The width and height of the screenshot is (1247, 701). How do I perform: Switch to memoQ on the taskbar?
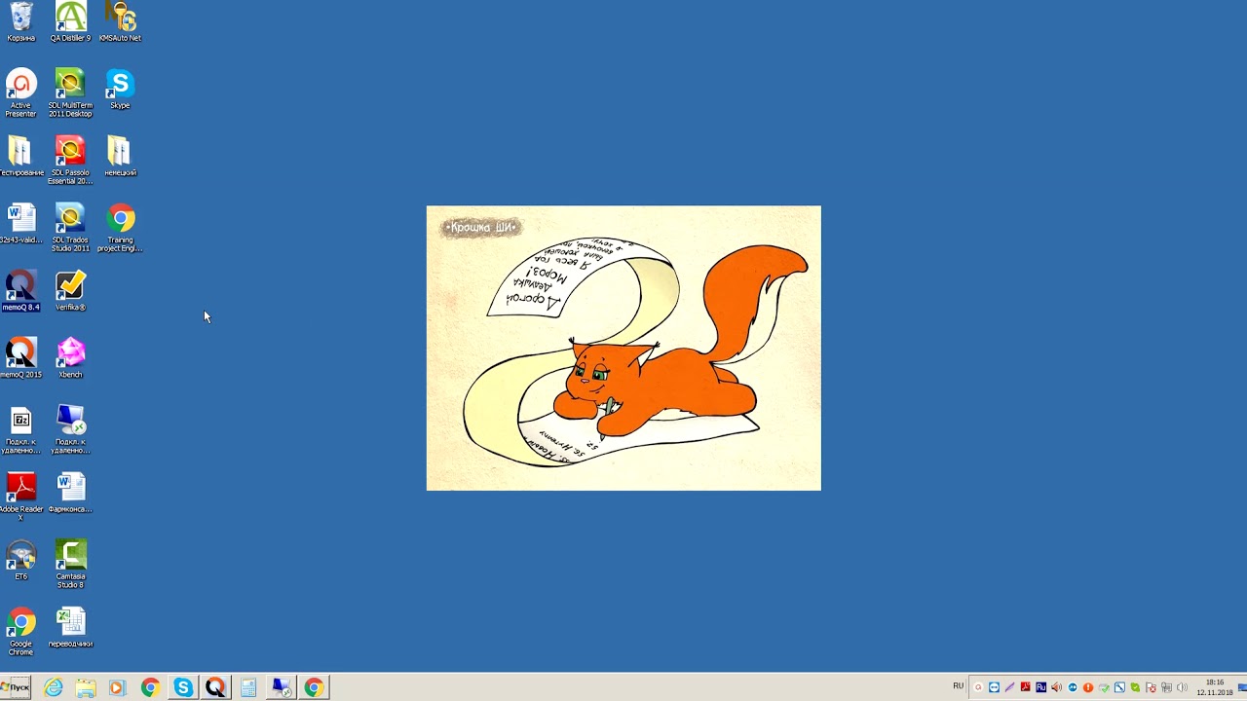point(215,687)
